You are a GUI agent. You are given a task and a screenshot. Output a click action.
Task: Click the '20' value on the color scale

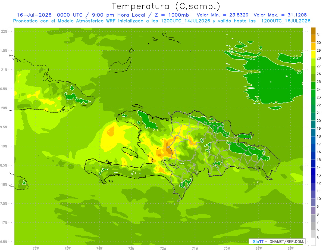click(319, 121)
